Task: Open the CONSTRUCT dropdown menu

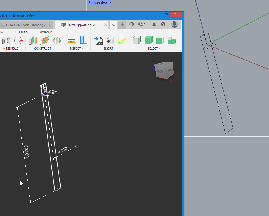Action: click(x=44, y=48)
